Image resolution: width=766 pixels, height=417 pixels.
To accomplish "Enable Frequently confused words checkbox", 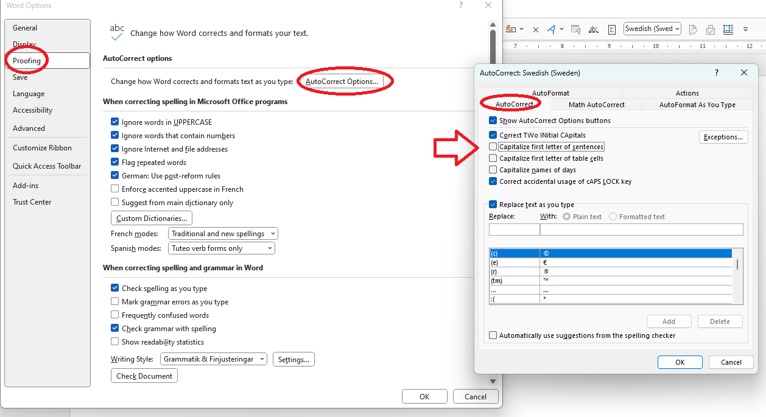I will click(x=115, y=315).
